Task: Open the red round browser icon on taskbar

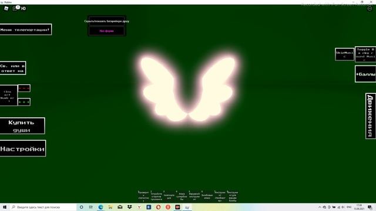Action: coord(168,207)
